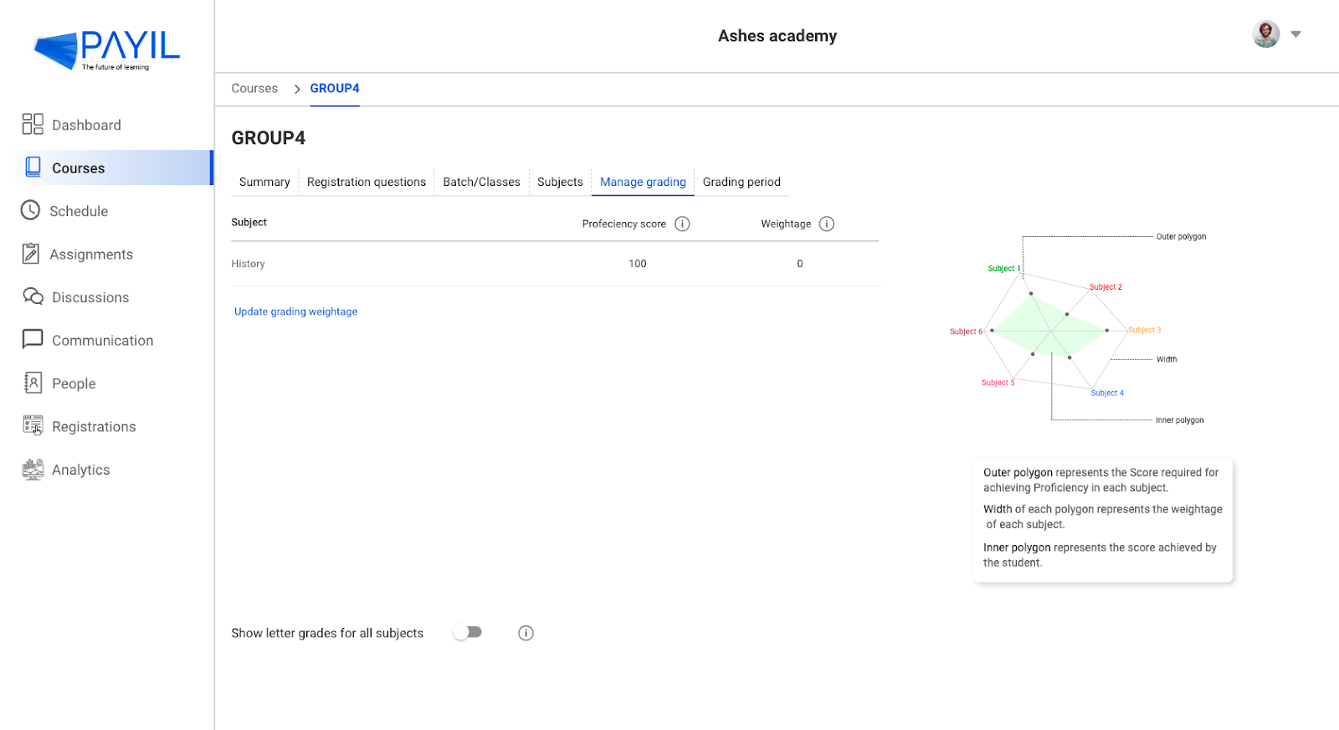Click info icon beside letter grades toggle
The width and height of the screenshot is (1339, 730).
point(526,633)
